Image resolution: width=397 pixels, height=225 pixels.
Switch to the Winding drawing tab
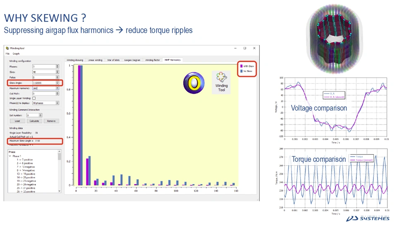(x=75, y=60)
